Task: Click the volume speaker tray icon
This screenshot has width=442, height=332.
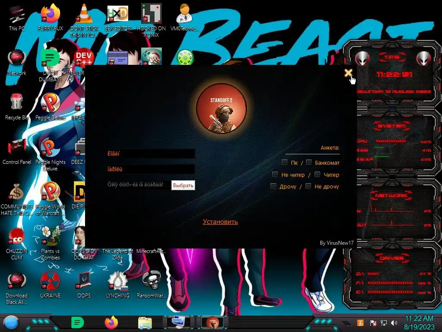Action: pyautogui.click(x=394, y=322)
